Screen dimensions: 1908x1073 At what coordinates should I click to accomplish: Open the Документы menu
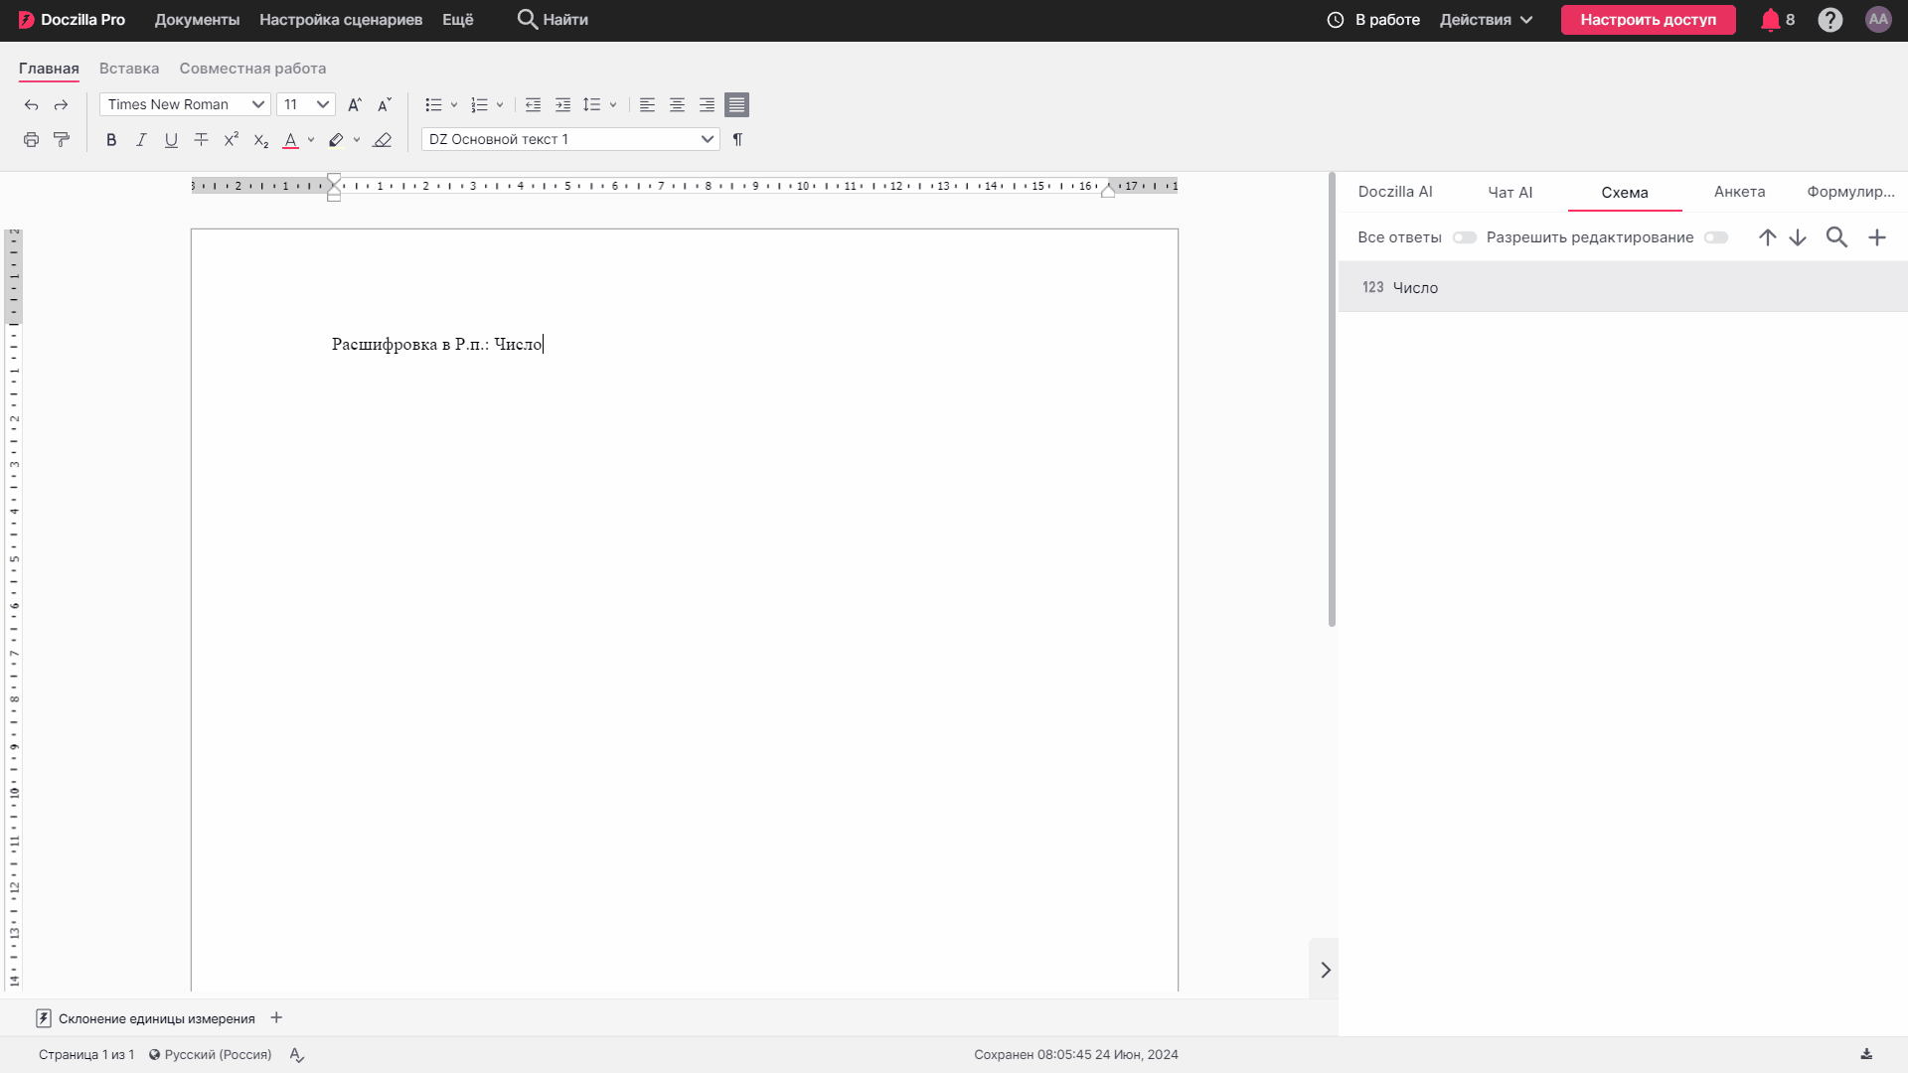pos(197,20)
